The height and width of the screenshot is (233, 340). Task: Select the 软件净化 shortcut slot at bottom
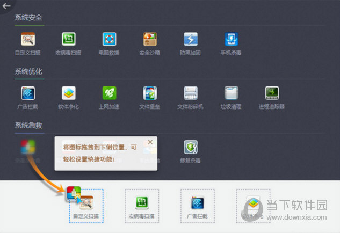[253, 206]
